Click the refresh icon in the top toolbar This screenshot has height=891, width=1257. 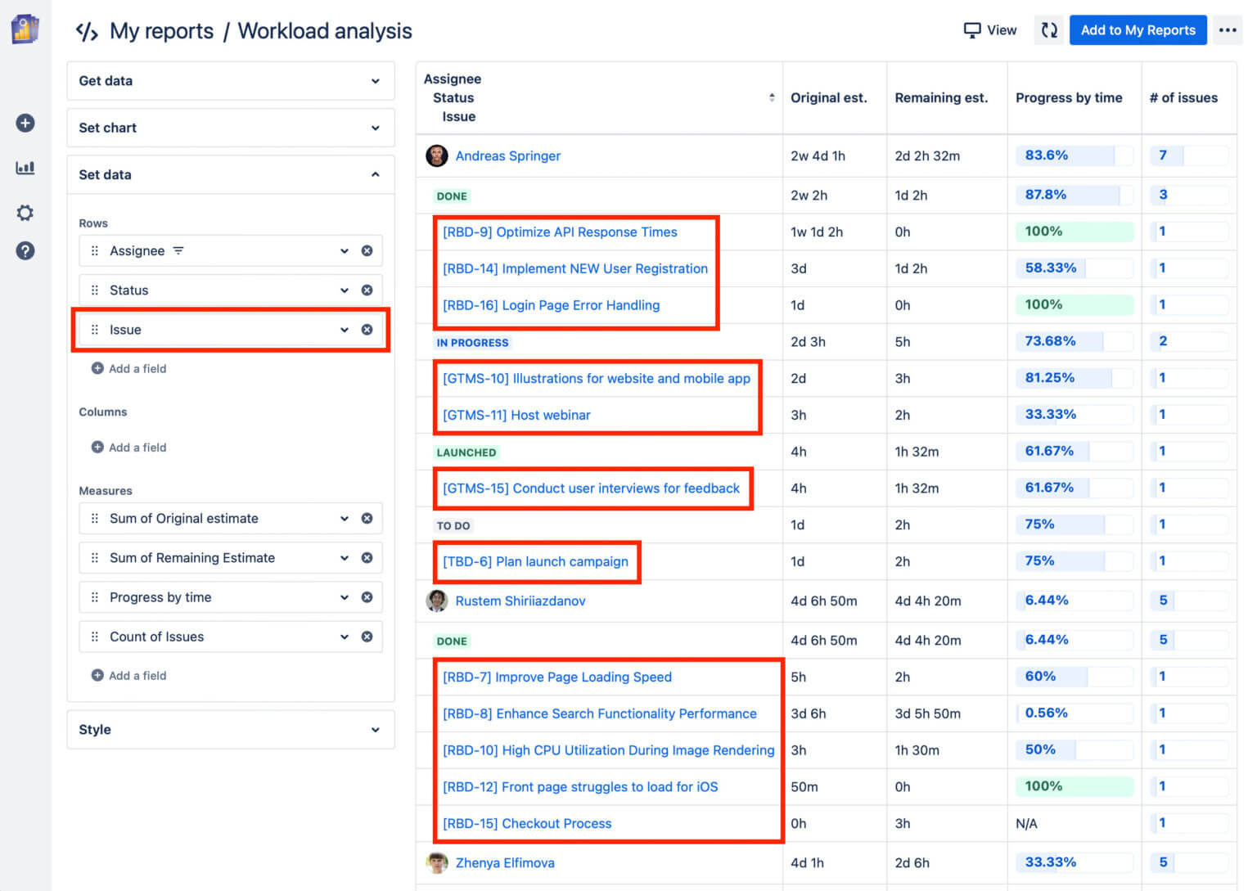[1048, 29]
